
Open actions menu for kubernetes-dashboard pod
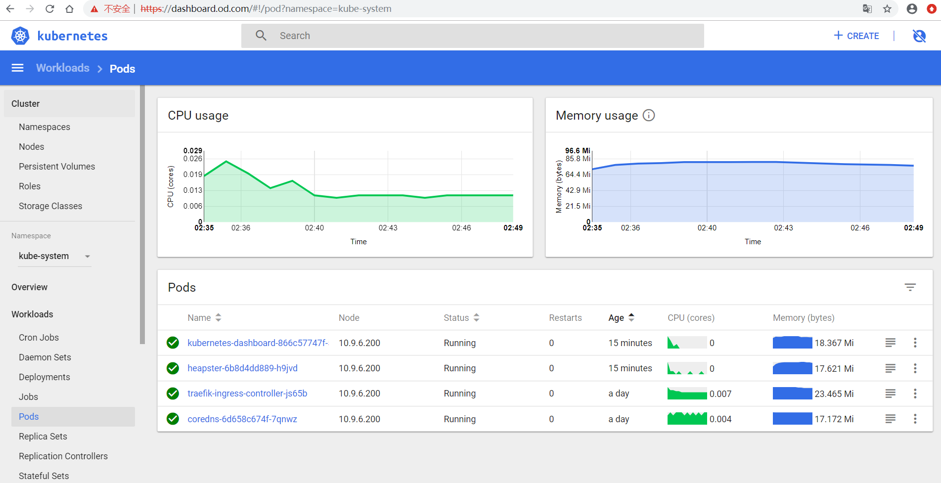click(915, 343)
